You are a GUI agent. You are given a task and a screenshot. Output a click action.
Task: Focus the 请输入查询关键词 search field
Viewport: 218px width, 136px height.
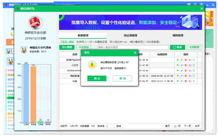133,47
